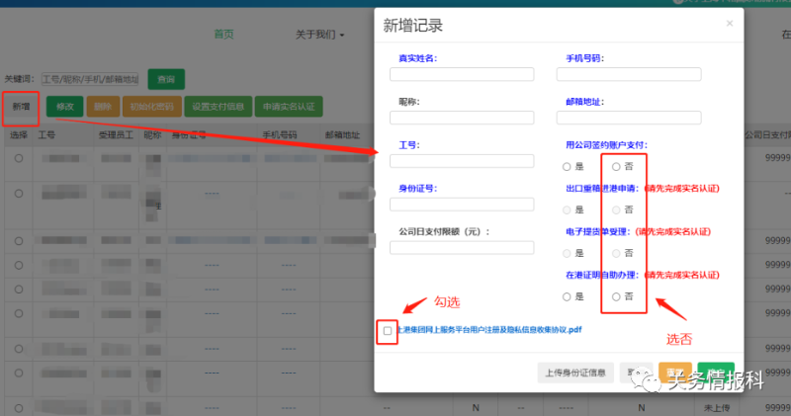The height and width of the screenshot is (416, 791).
Task: Choose 否 for 电子提货单受理
Action: [616, 253]
